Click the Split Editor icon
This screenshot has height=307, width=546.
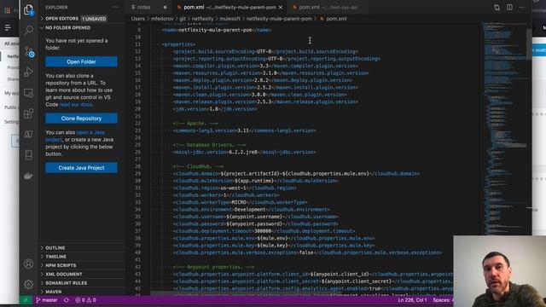(x=509, y=8)
